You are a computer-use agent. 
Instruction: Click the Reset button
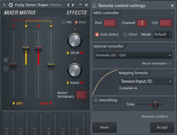tap(105, 127)
